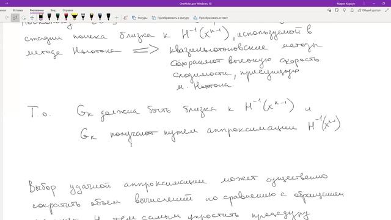Click the lightbulb ideas icon
391x220 pixels.
(x=345, y=10)
